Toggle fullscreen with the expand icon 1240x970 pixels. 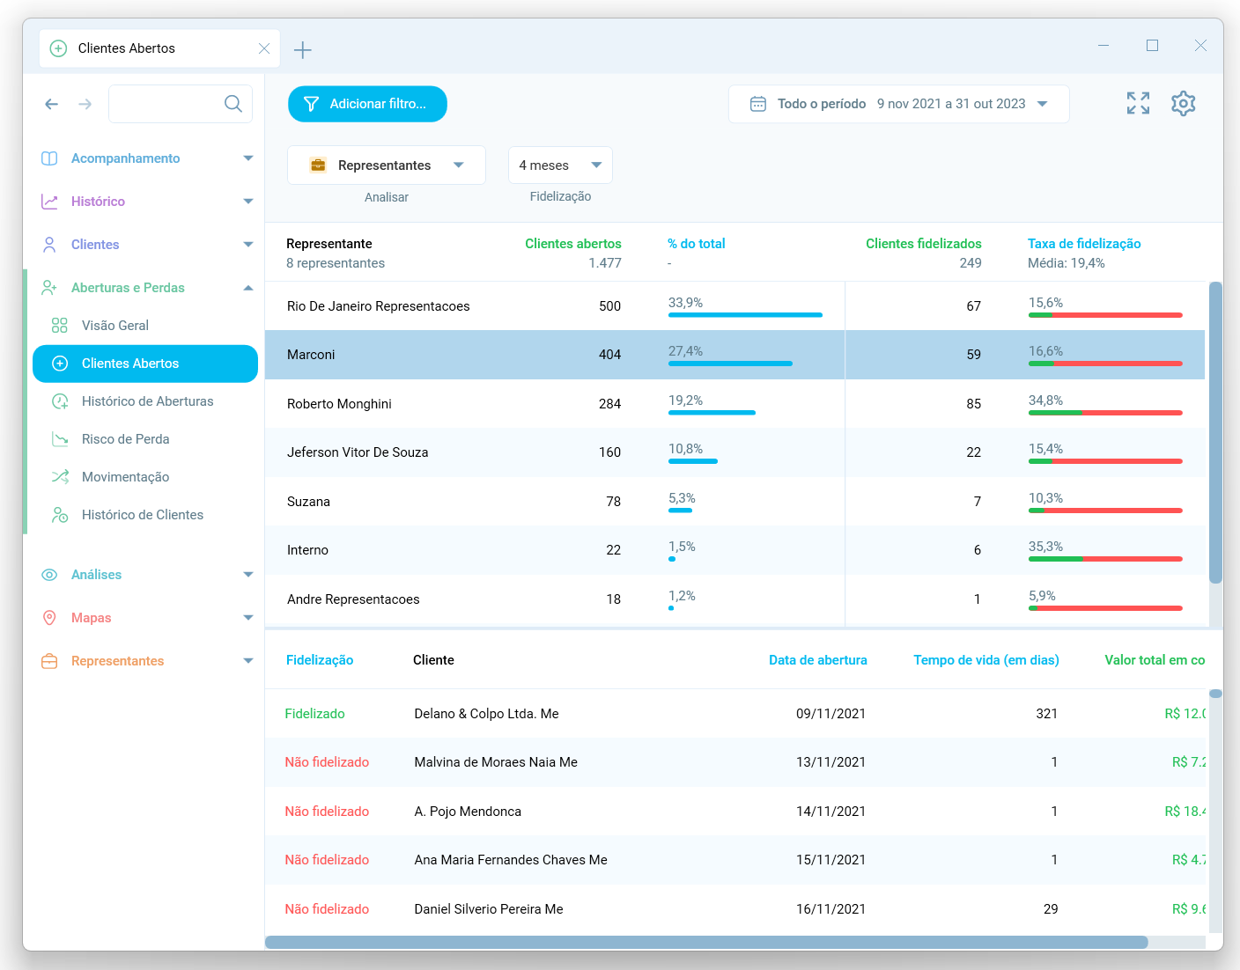click(x=1138, y=104)
